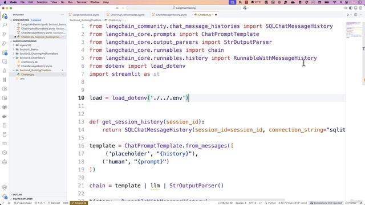
Task: Open the Selection menu
Action: coord(42,2)
